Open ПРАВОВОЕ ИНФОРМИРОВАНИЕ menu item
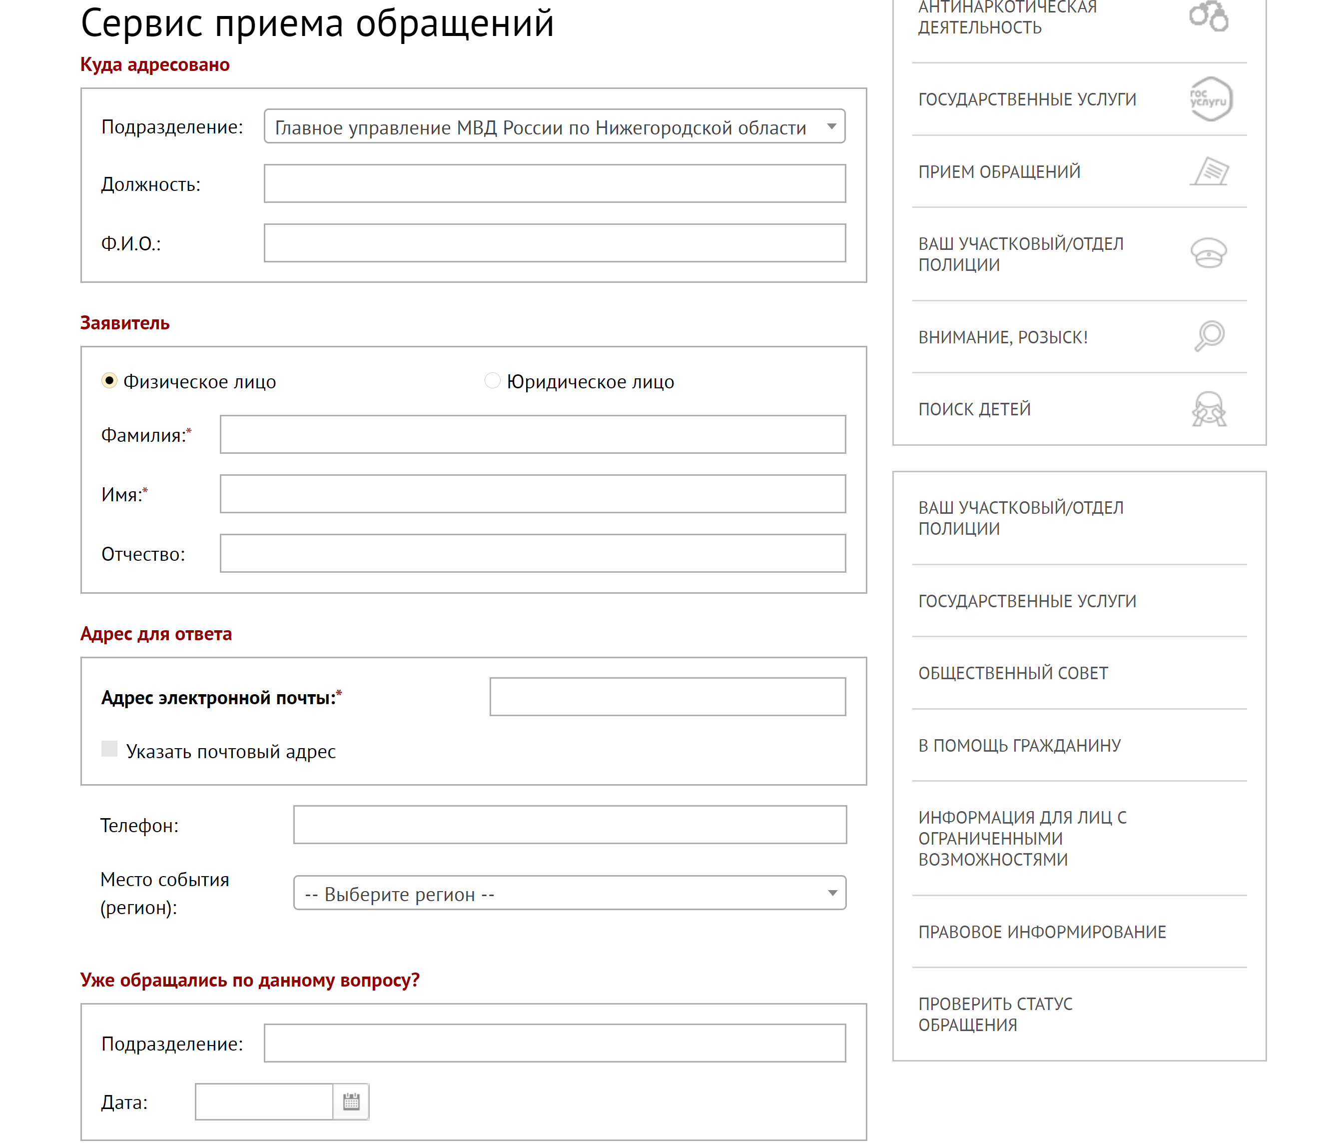Image resolution: width=1324 pixels, height=1143 pixels. tap(1042, 932)
